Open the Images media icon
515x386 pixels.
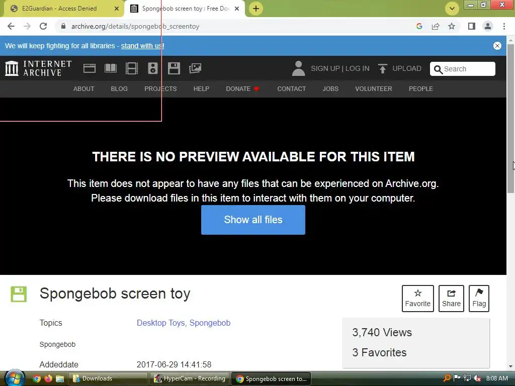[x=195, y=68]
